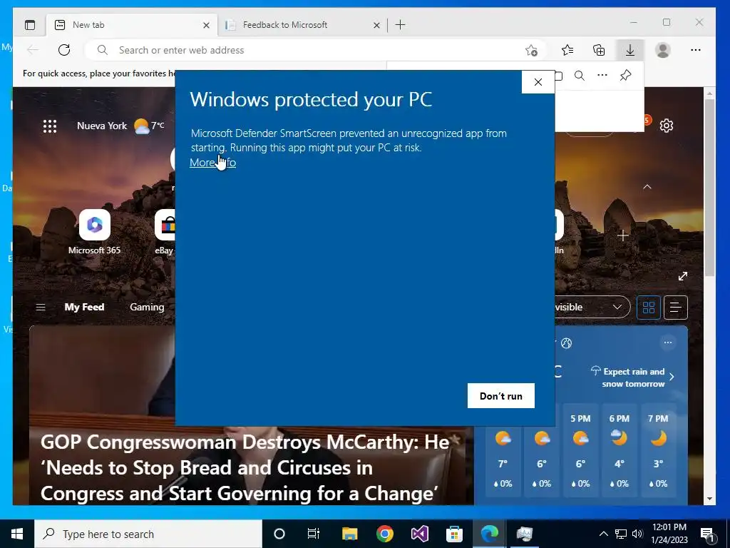
Task: Switch feed to list view
Action: point(676,308)
